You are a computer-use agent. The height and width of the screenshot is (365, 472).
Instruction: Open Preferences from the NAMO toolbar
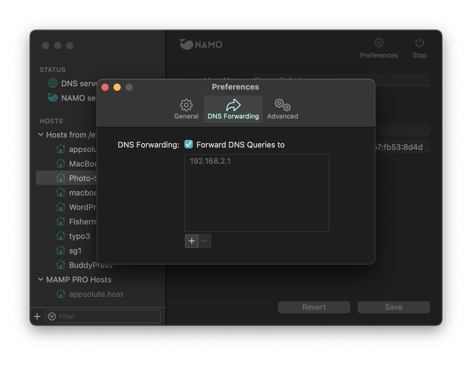pyautogui.click(x=379, y=48)
